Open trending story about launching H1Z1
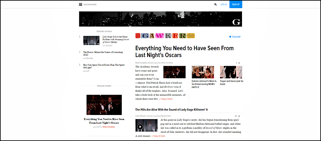This screenshot has width=321, height=141. 103,53
